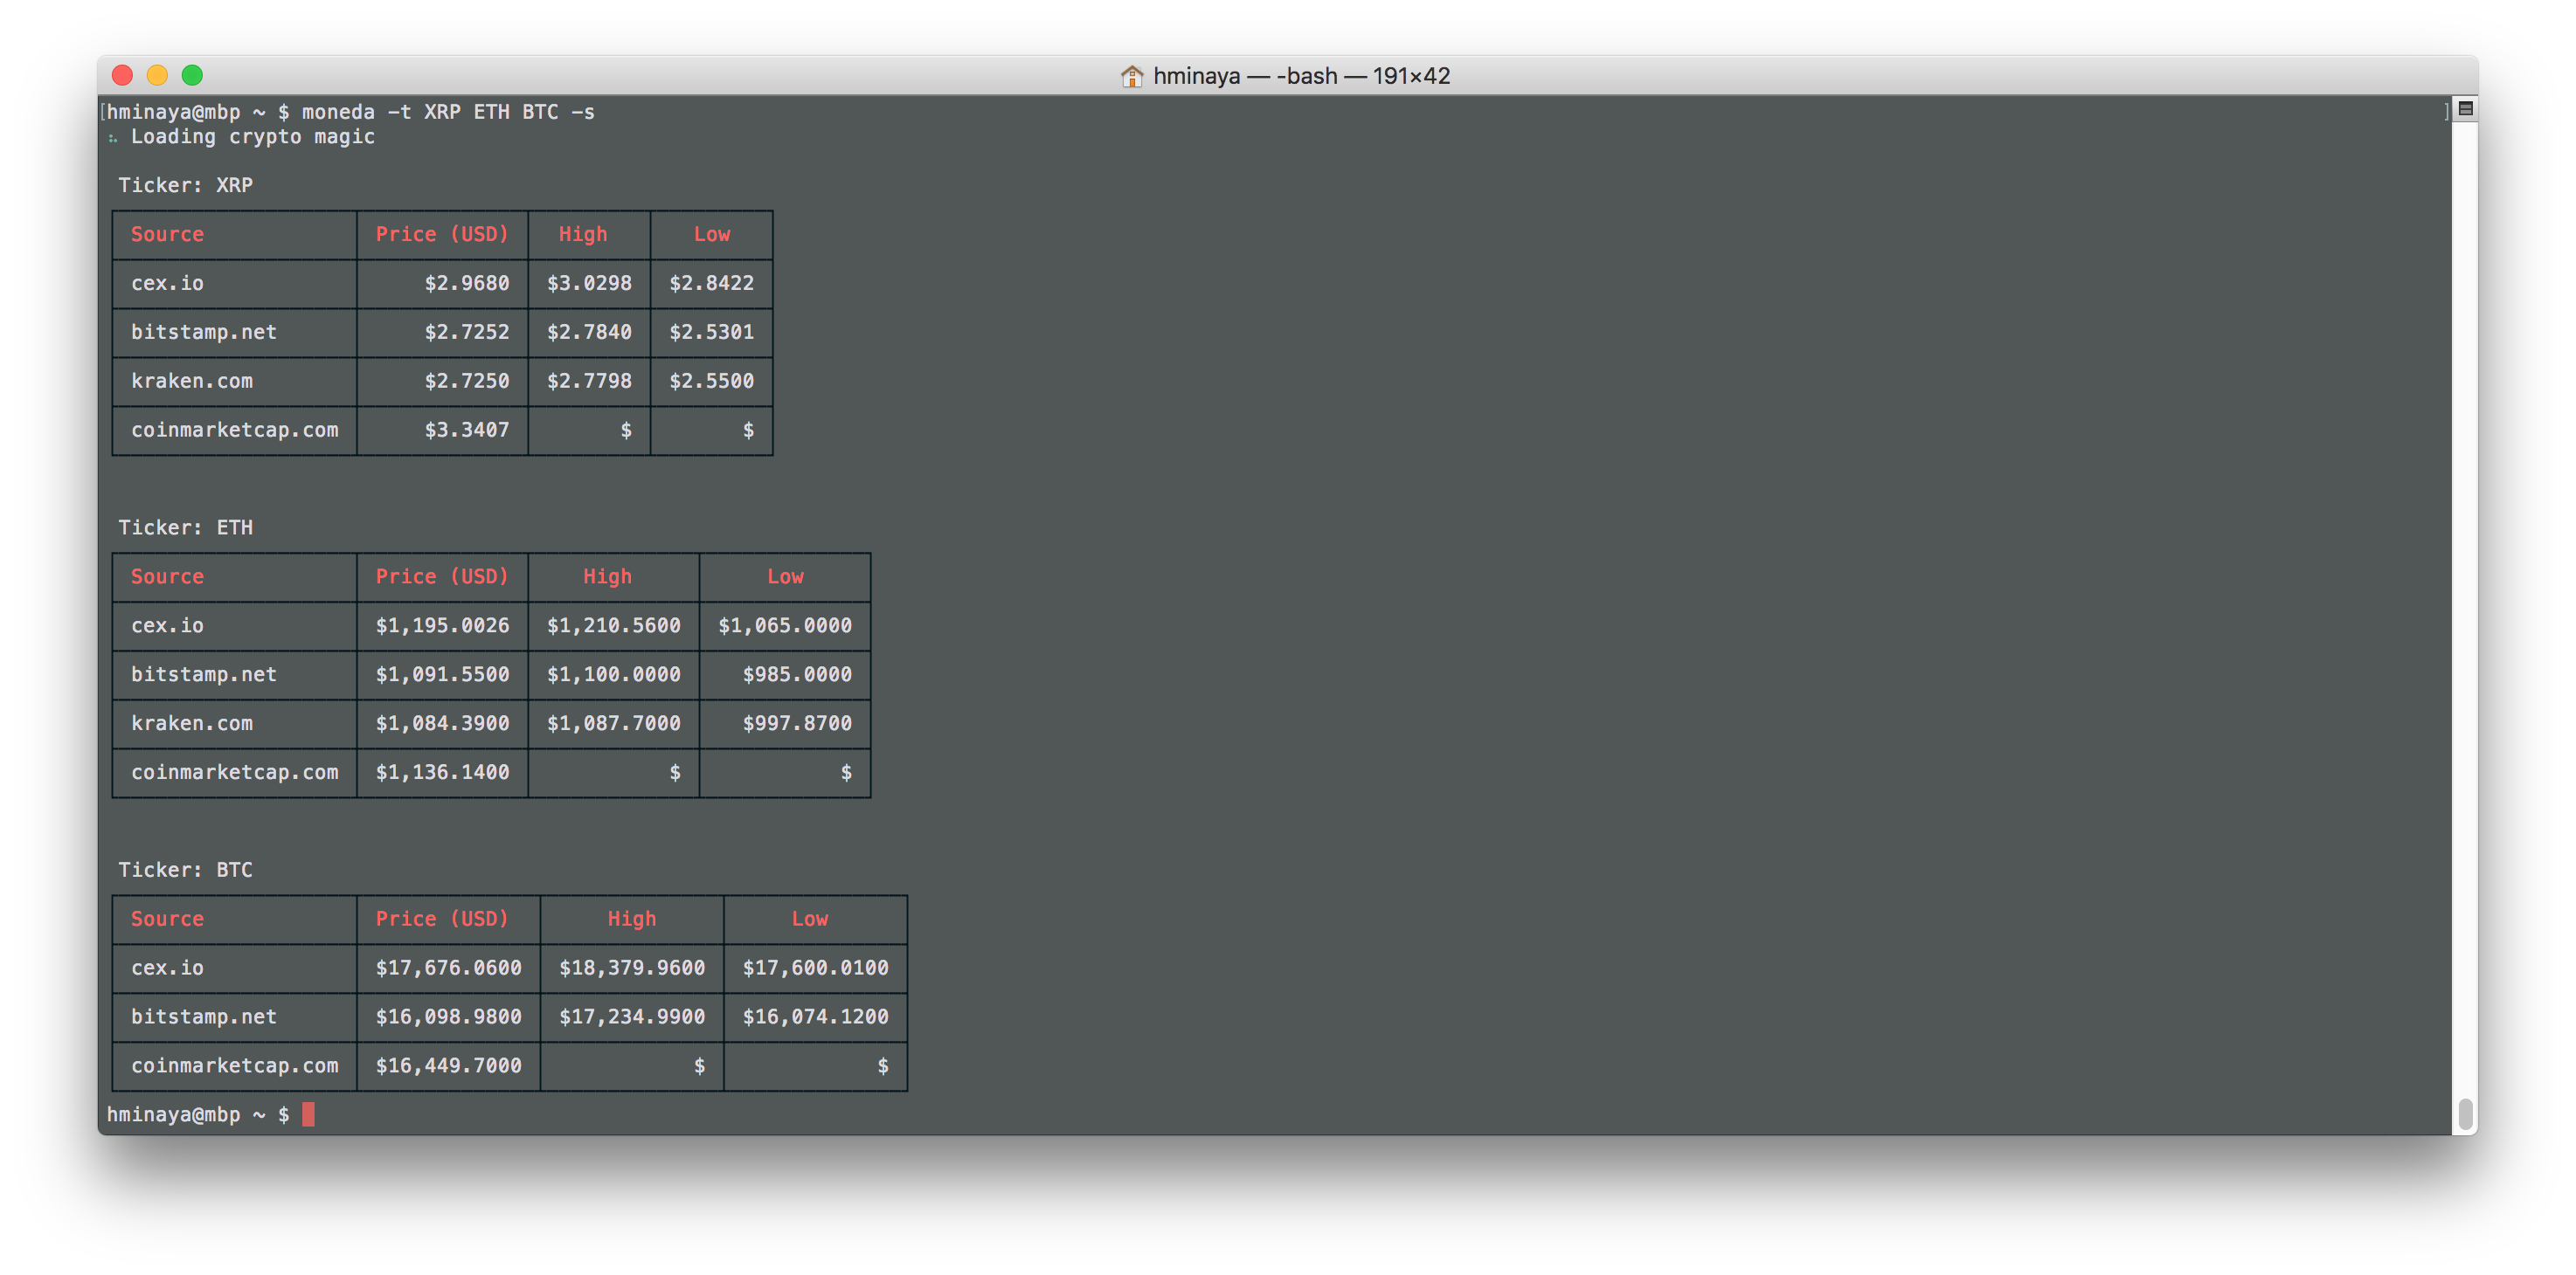Click the 'Ticker: ETH' heading
Viewport: 2576px width, 1275px height.
point(185,527)
